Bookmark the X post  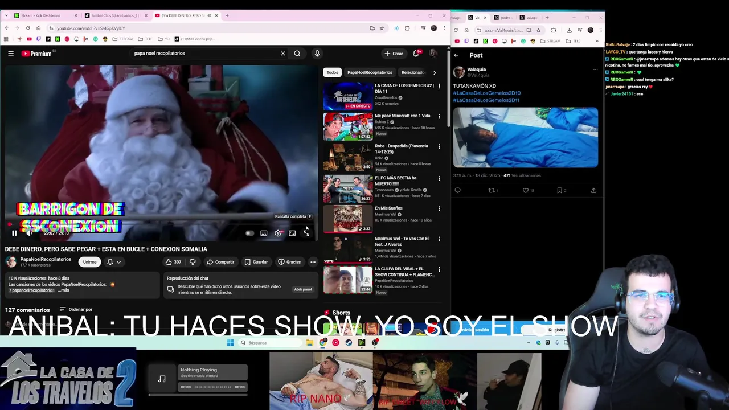(x=561, y=190)
